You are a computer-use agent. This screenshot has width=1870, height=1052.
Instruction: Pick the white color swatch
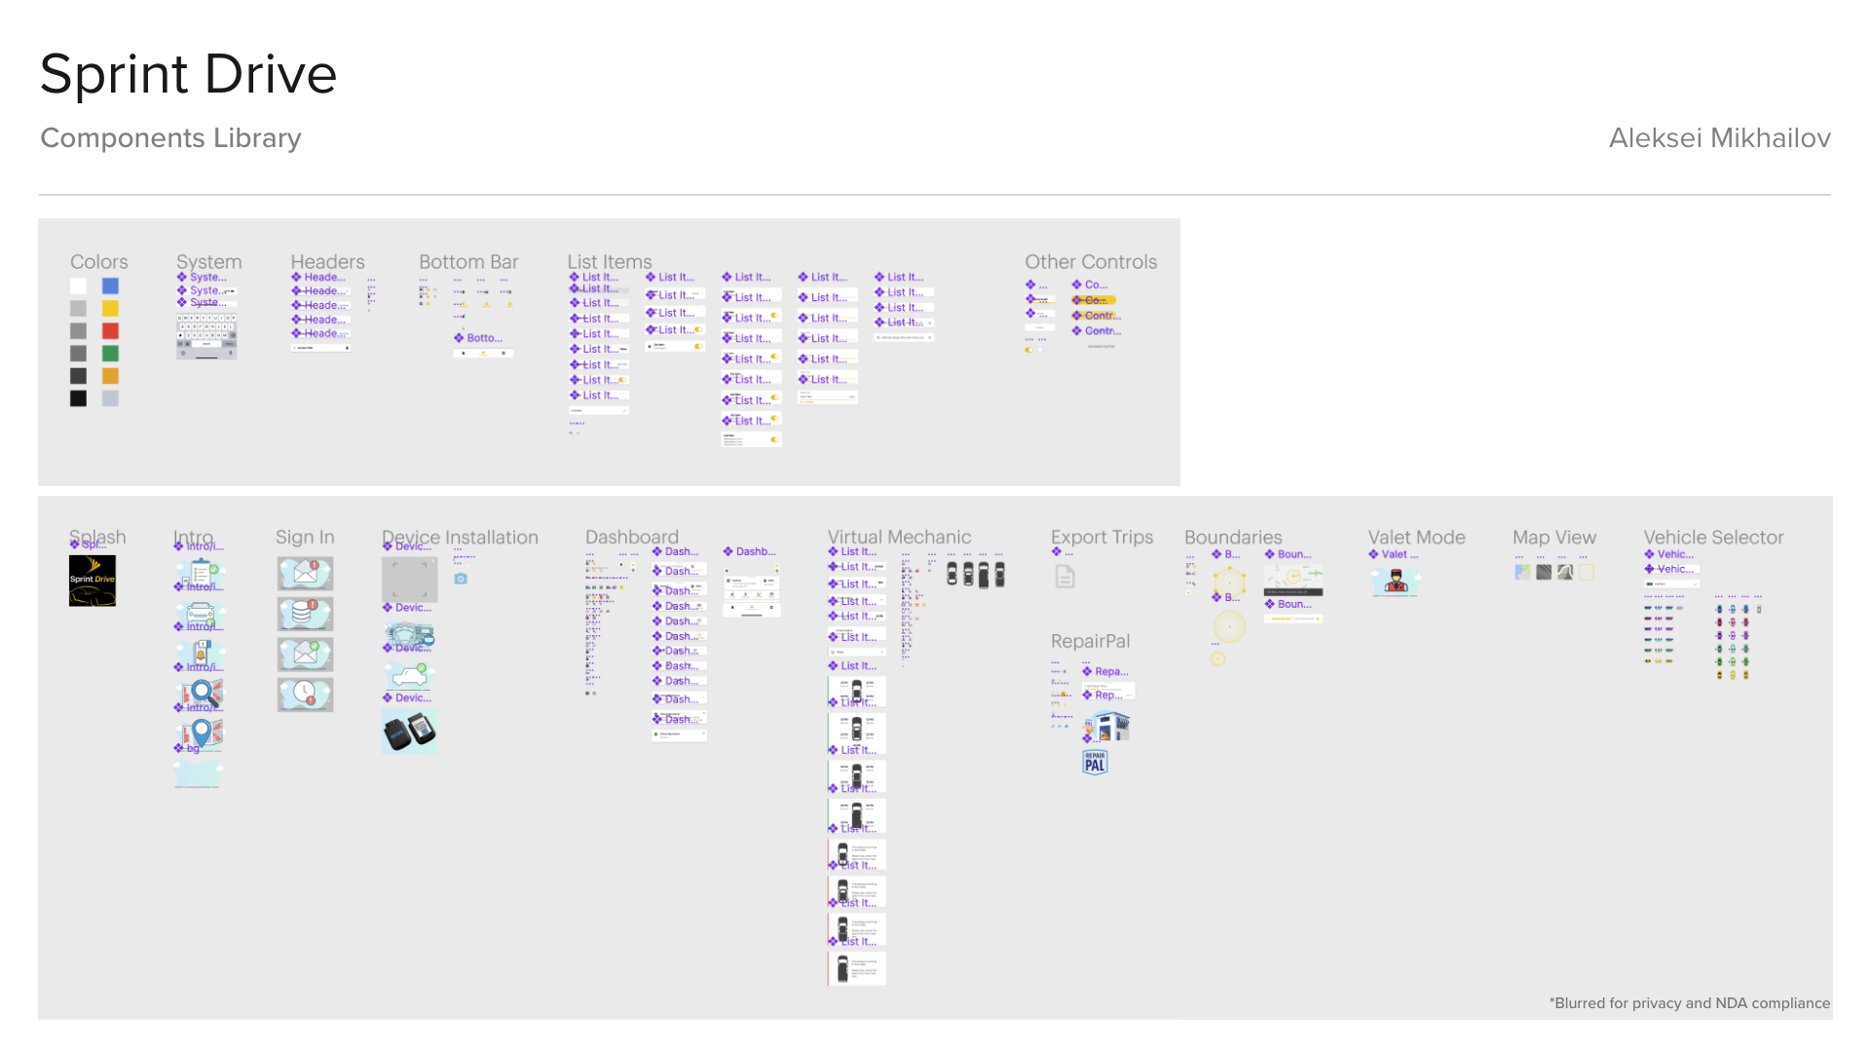78,285
